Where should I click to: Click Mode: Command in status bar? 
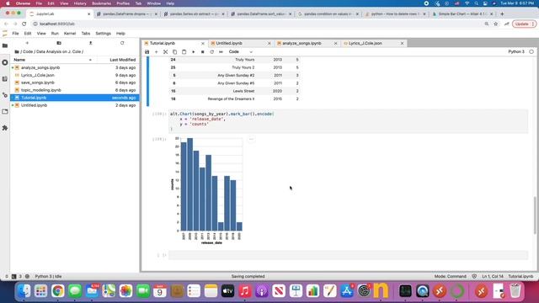pyautogui.click(x=450, y=276)
